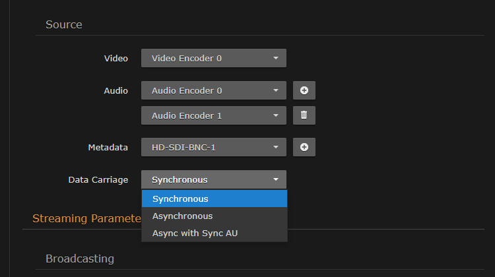Screen dimensions: 495x277
Task: Collapse the Data Carriage combo box
Action: tap(213, 179)
